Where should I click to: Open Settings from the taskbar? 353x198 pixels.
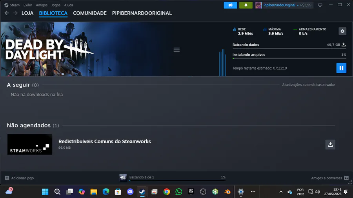241,192
